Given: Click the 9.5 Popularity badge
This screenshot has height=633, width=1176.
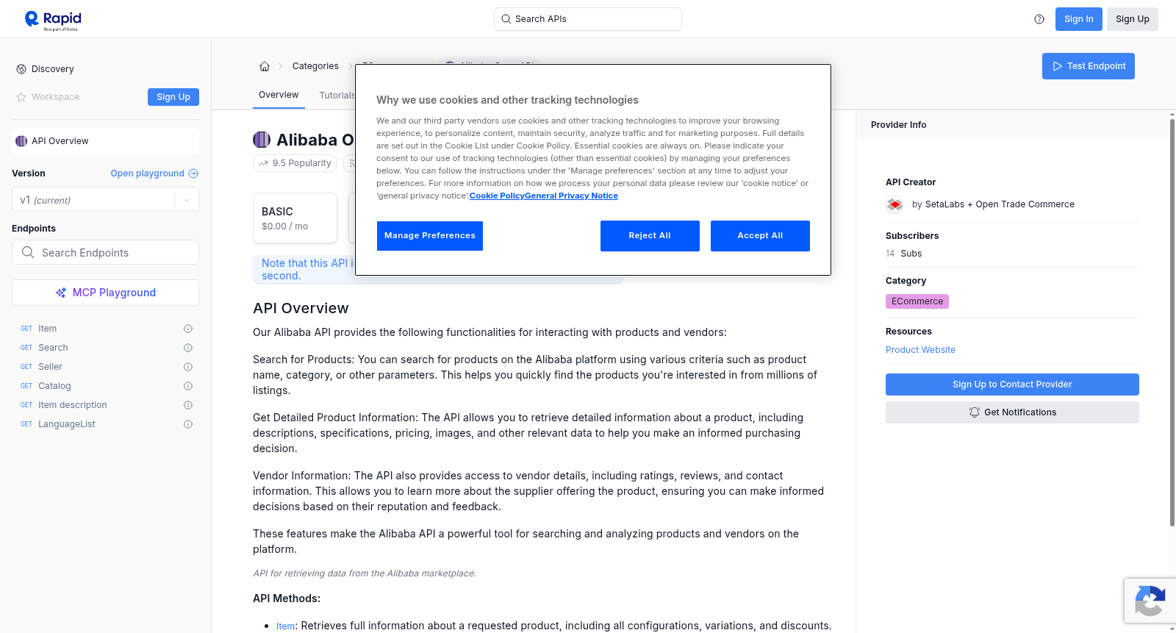Looking at the screenshot, I should pyautogui.click(x=295, y=163).
